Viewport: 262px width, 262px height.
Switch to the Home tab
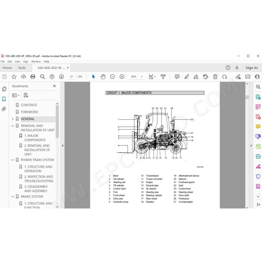[x=7, y=68]
